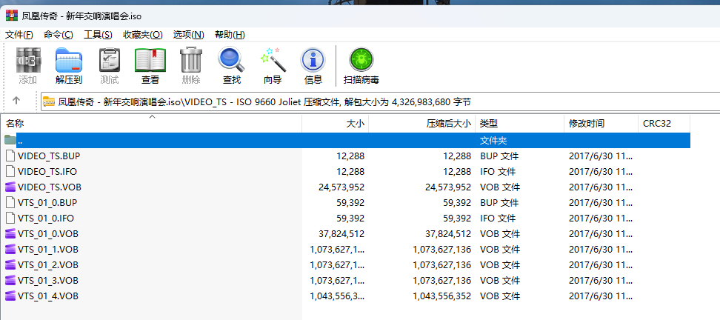Screen dimensions: 720x320
Task: Sort by the 大小 column header
Action: coord(336,124)
